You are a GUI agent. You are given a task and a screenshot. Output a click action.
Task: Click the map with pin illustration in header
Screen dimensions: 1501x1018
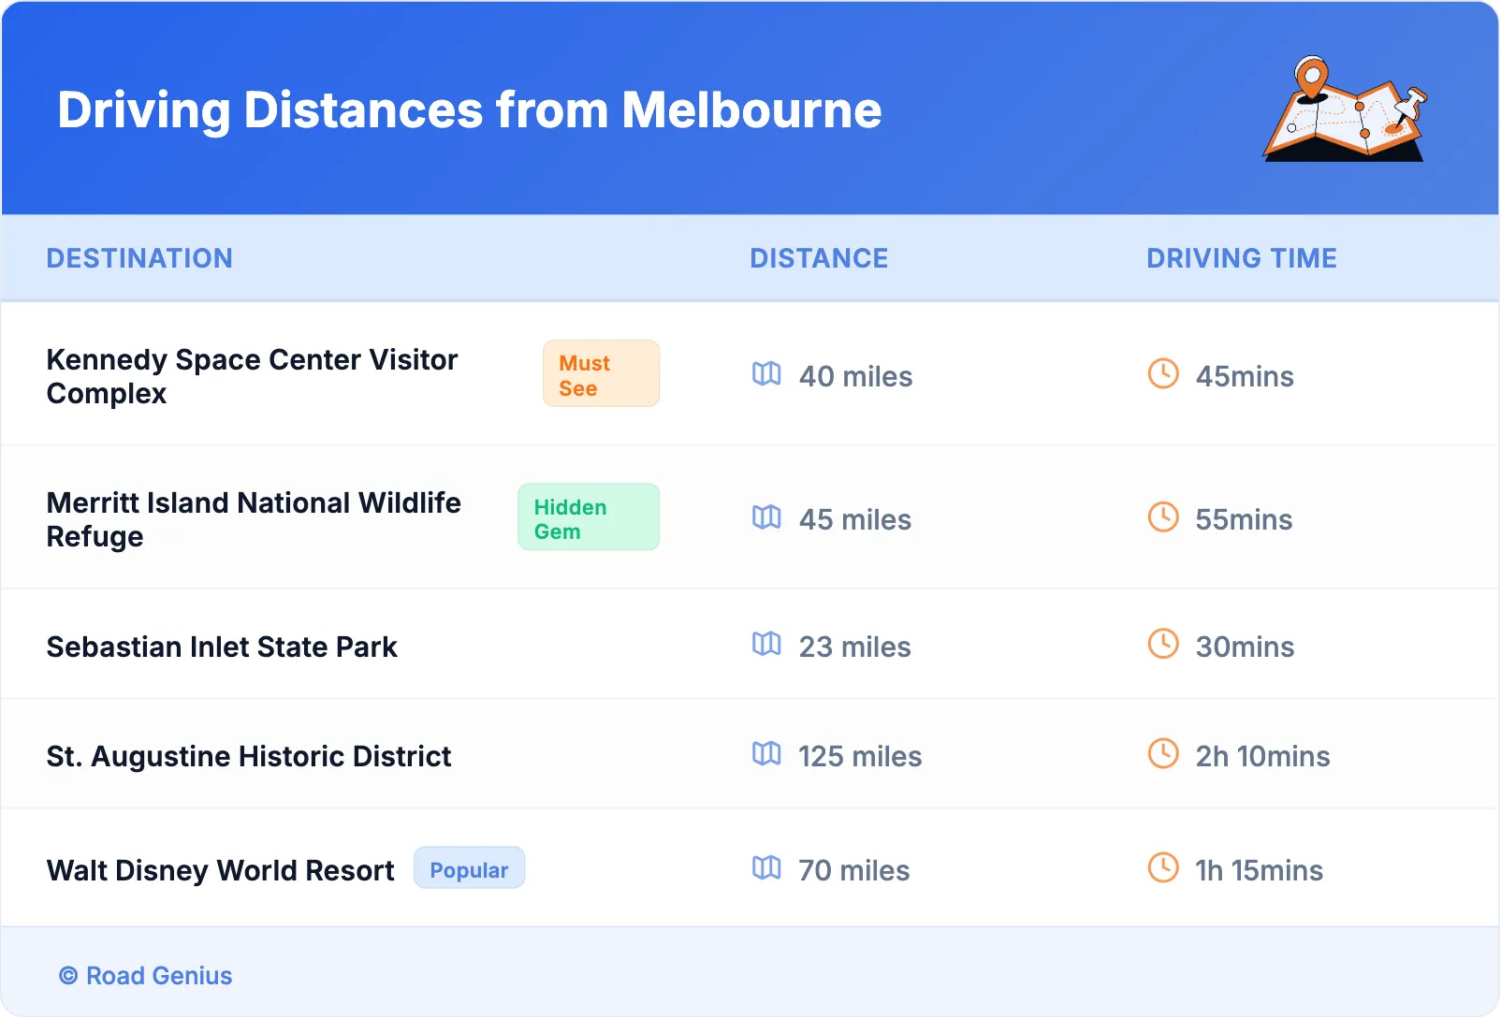pyautogui.click(x=1345, y=109)
